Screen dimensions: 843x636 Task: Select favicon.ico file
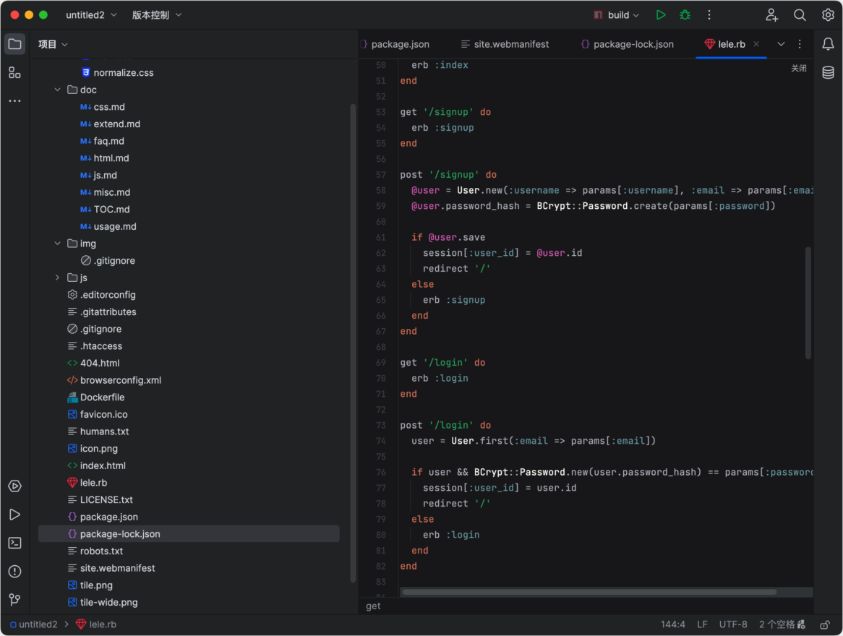tap(98, 415)
